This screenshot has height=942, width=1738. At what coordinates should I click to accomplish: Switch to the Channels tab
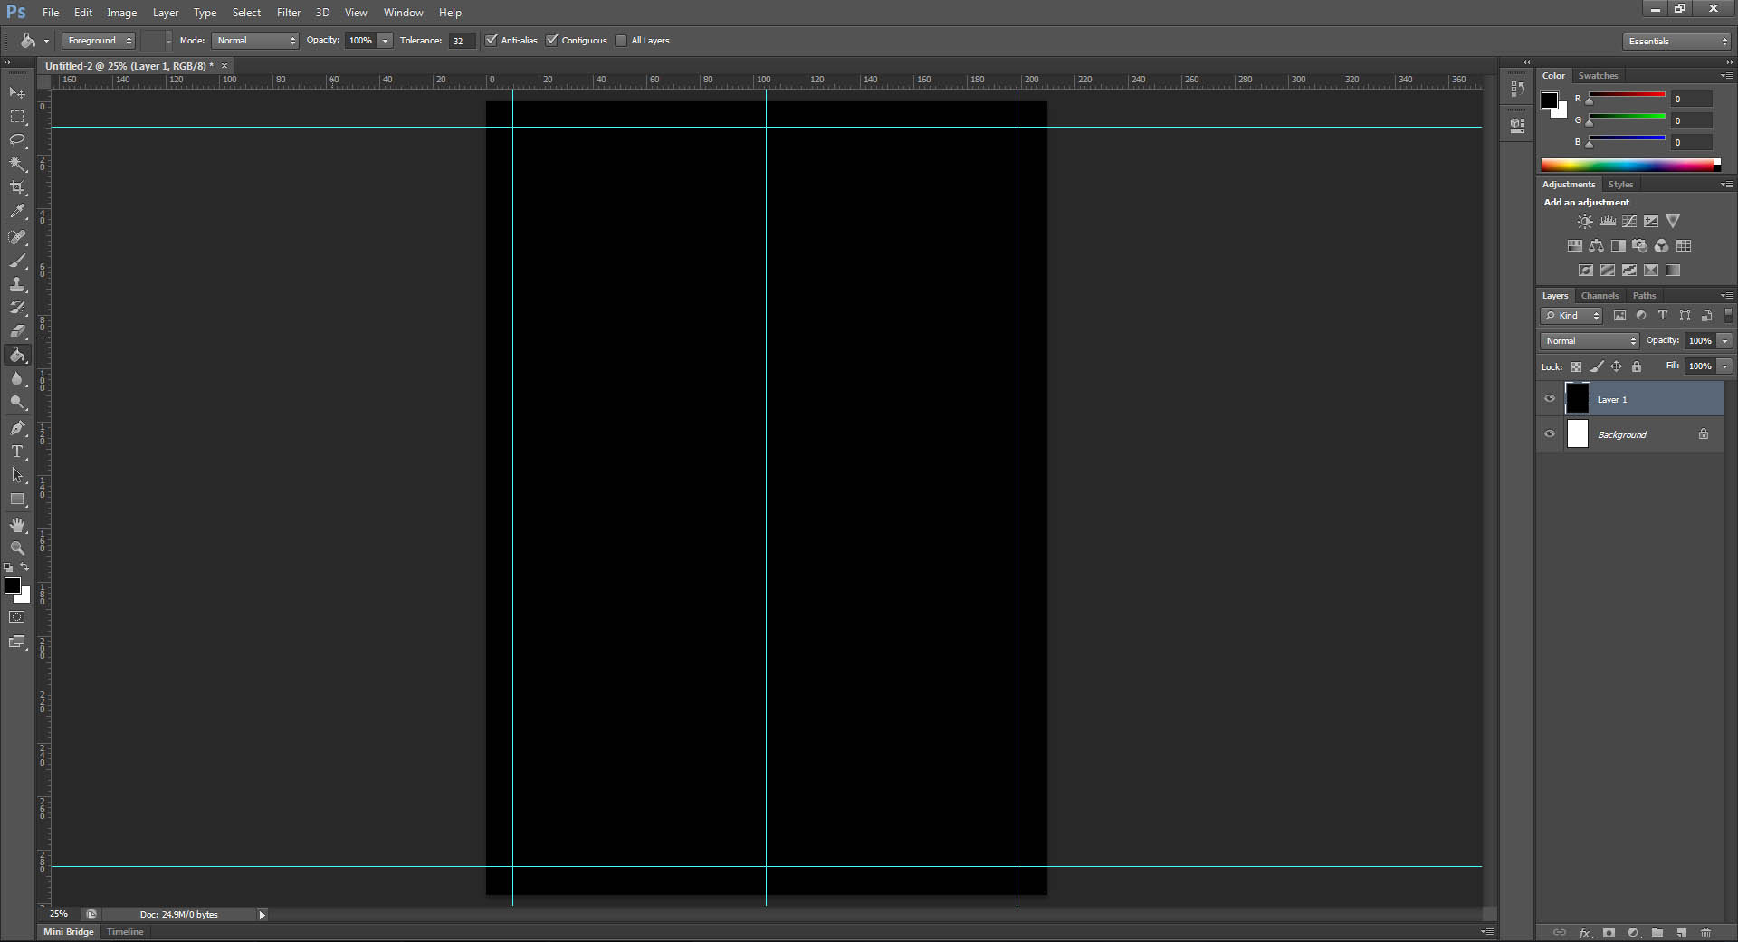point(1600,296)
